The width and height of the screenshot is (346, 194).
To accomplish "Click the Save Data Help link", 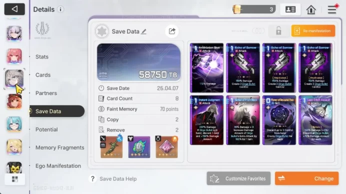I will [118, 179].
